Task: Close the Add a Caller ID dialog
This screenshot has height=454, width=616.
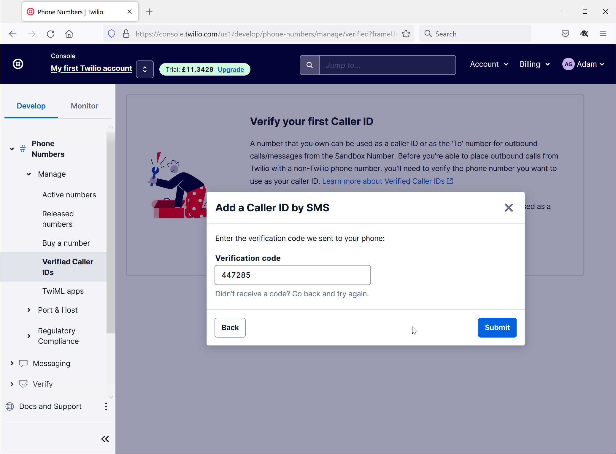Action: pos(509,208)
